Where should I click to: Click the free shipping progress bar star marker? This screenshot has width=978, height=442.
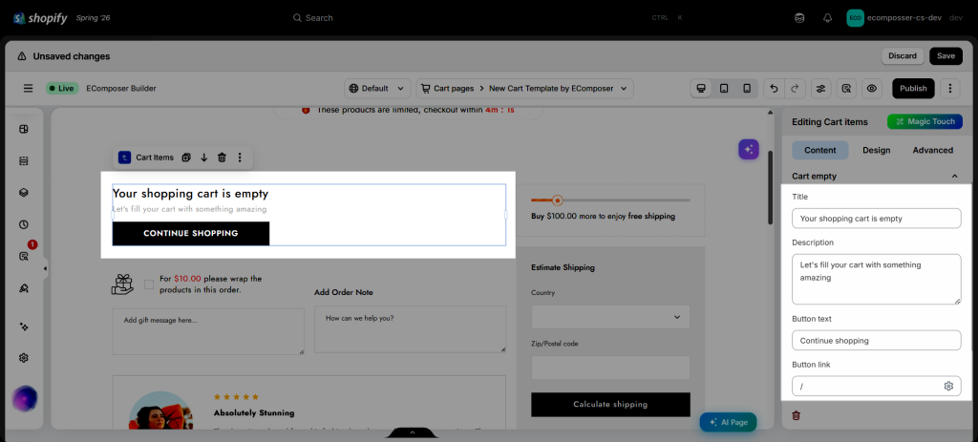point(558,200)
